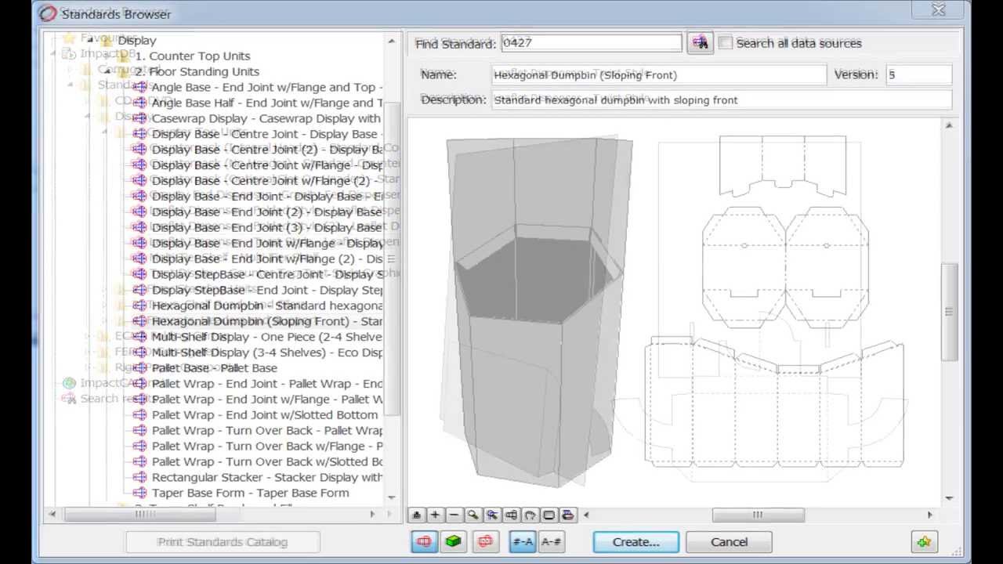Toggle the #-A sort order button
Image resolution: width=1003 pixels, height=564 pixels.
point(522,541)
